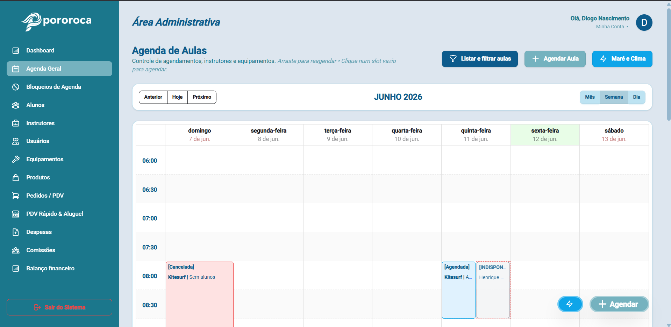The height and width of the screenshot is (327, 671).
Task: Open the Alunos section
Action: coord(59,105)
